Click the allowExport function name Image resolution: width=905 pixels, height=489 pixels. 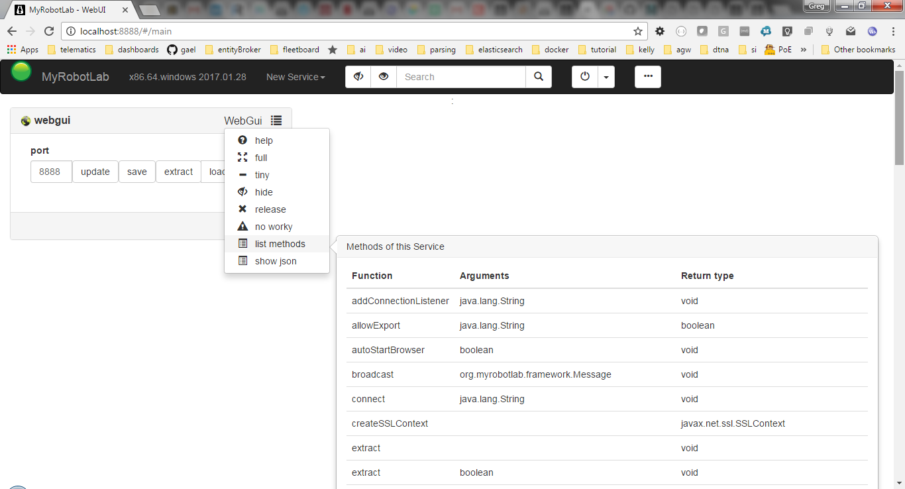point(376,325)
